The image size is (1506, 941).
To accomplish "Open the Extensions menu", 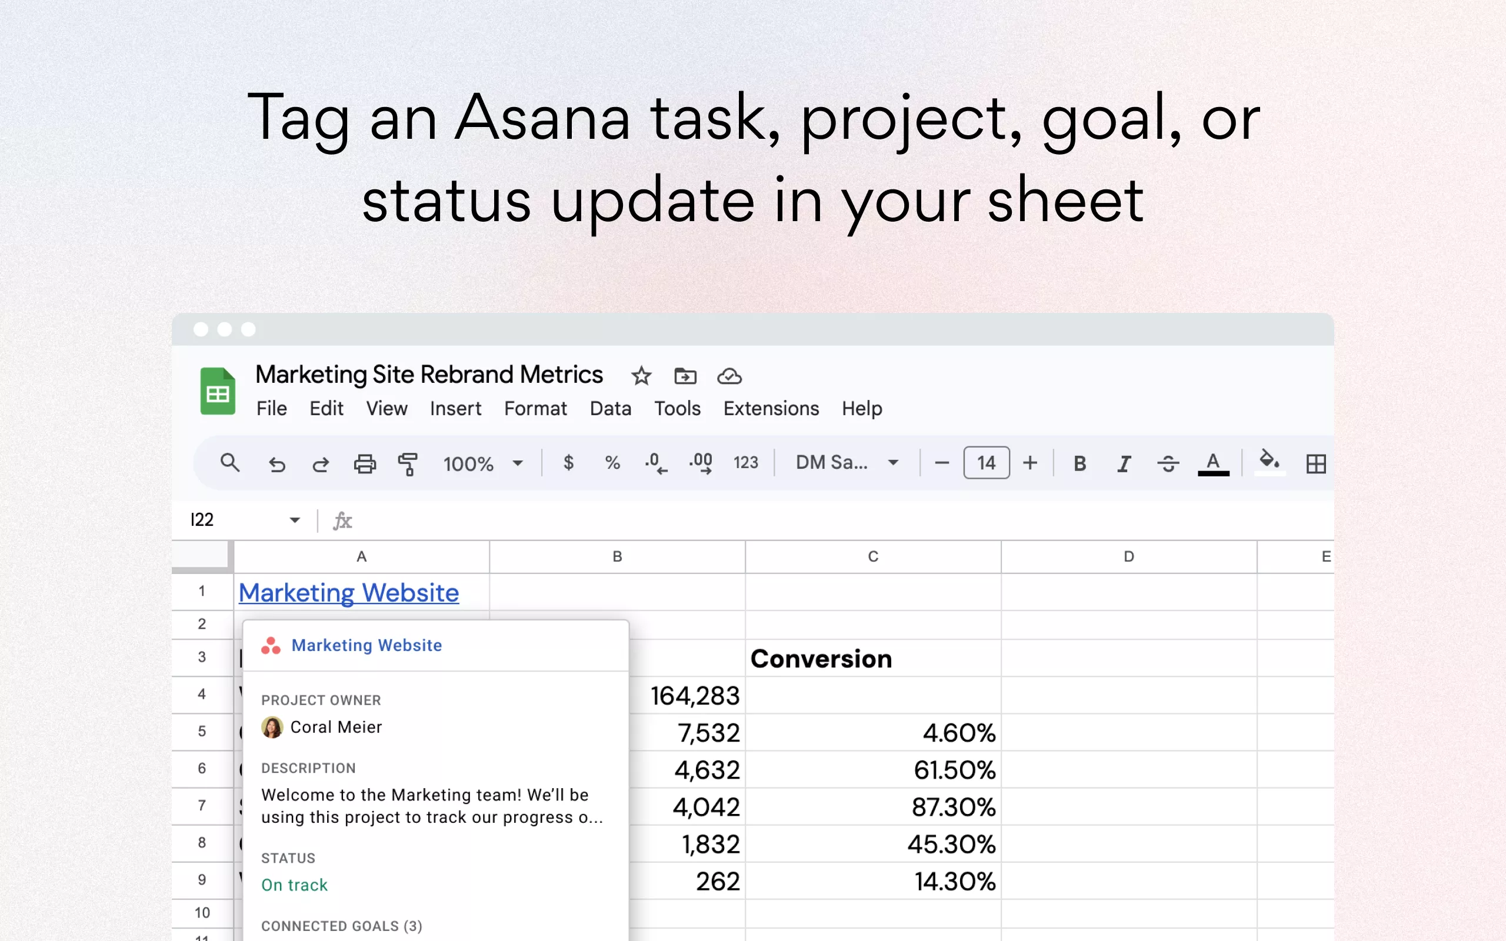I will pyautogui.click(x=771, y=408).
